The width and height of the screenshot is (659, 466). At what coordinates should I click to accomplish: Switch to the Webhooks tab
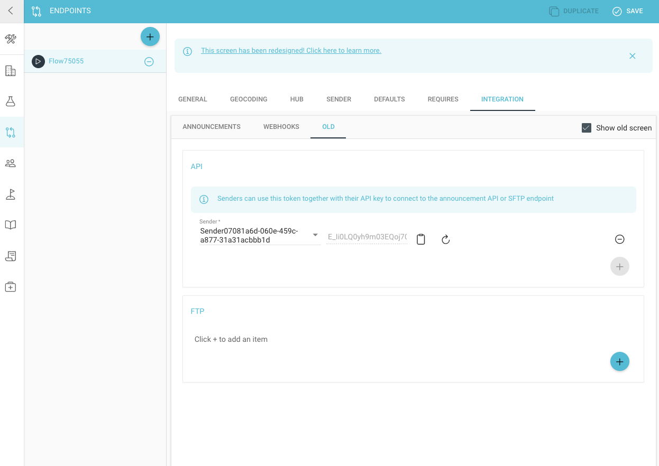point(281,127)
